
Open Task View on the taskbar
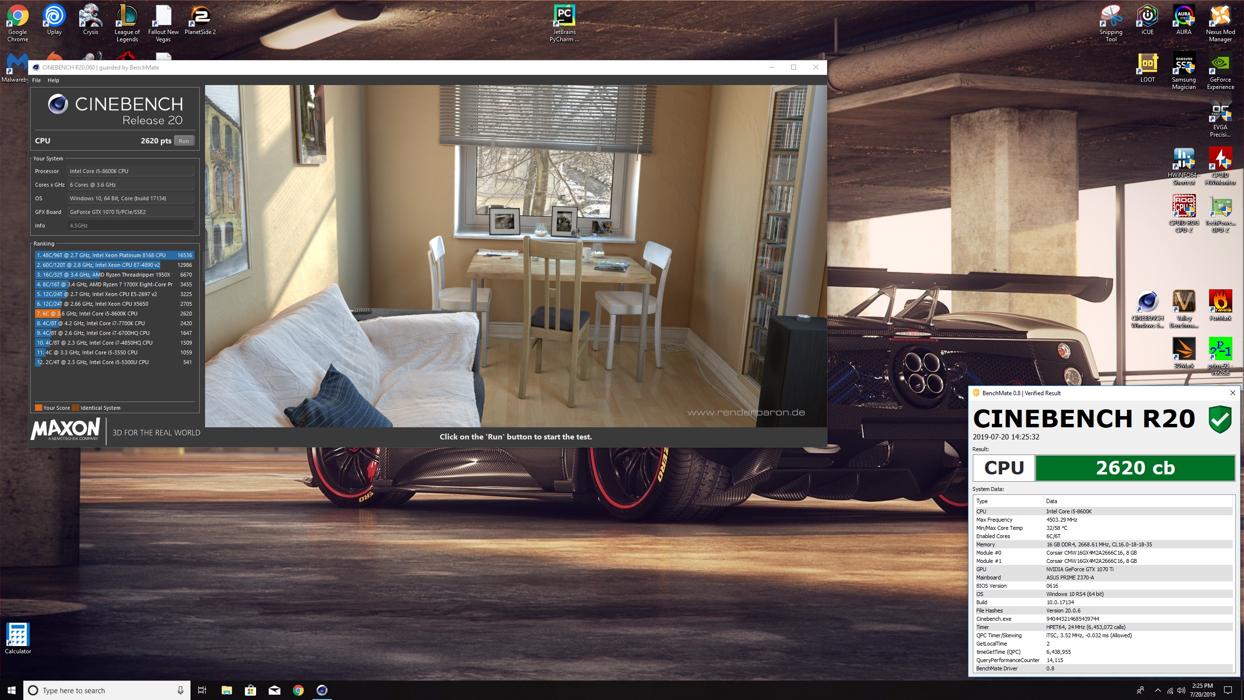(x=202, y=690)
